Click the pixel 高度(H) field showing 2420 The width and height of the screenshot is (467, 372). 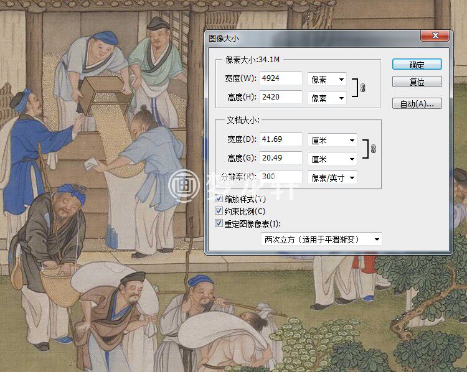[281, 97]
